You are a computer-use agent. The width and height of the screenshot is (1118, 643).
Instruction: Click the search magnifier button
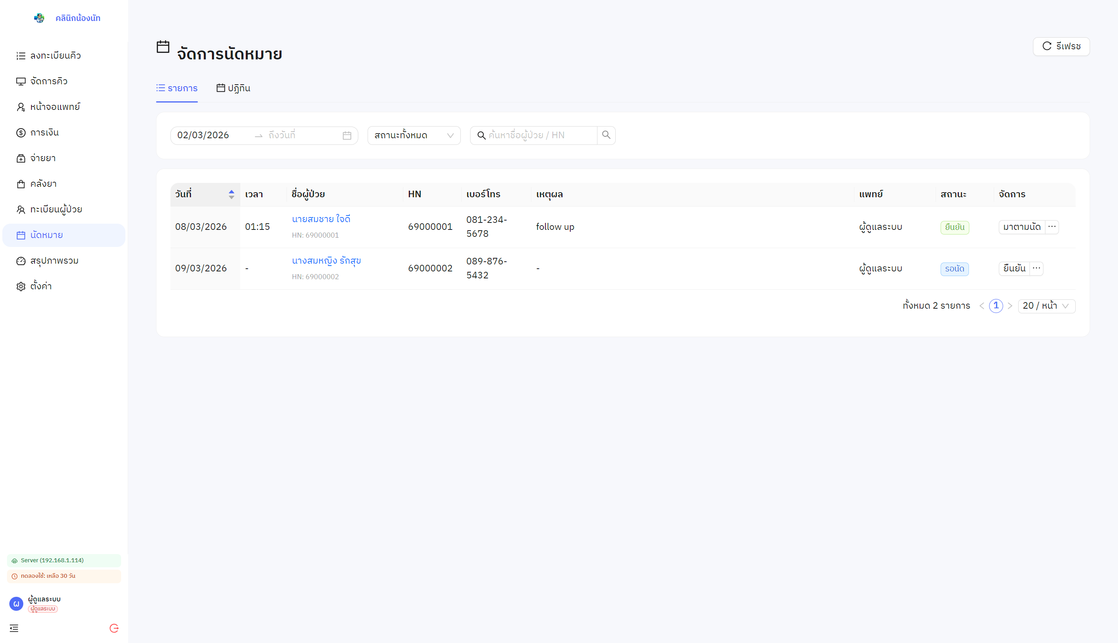coord(606,135)
